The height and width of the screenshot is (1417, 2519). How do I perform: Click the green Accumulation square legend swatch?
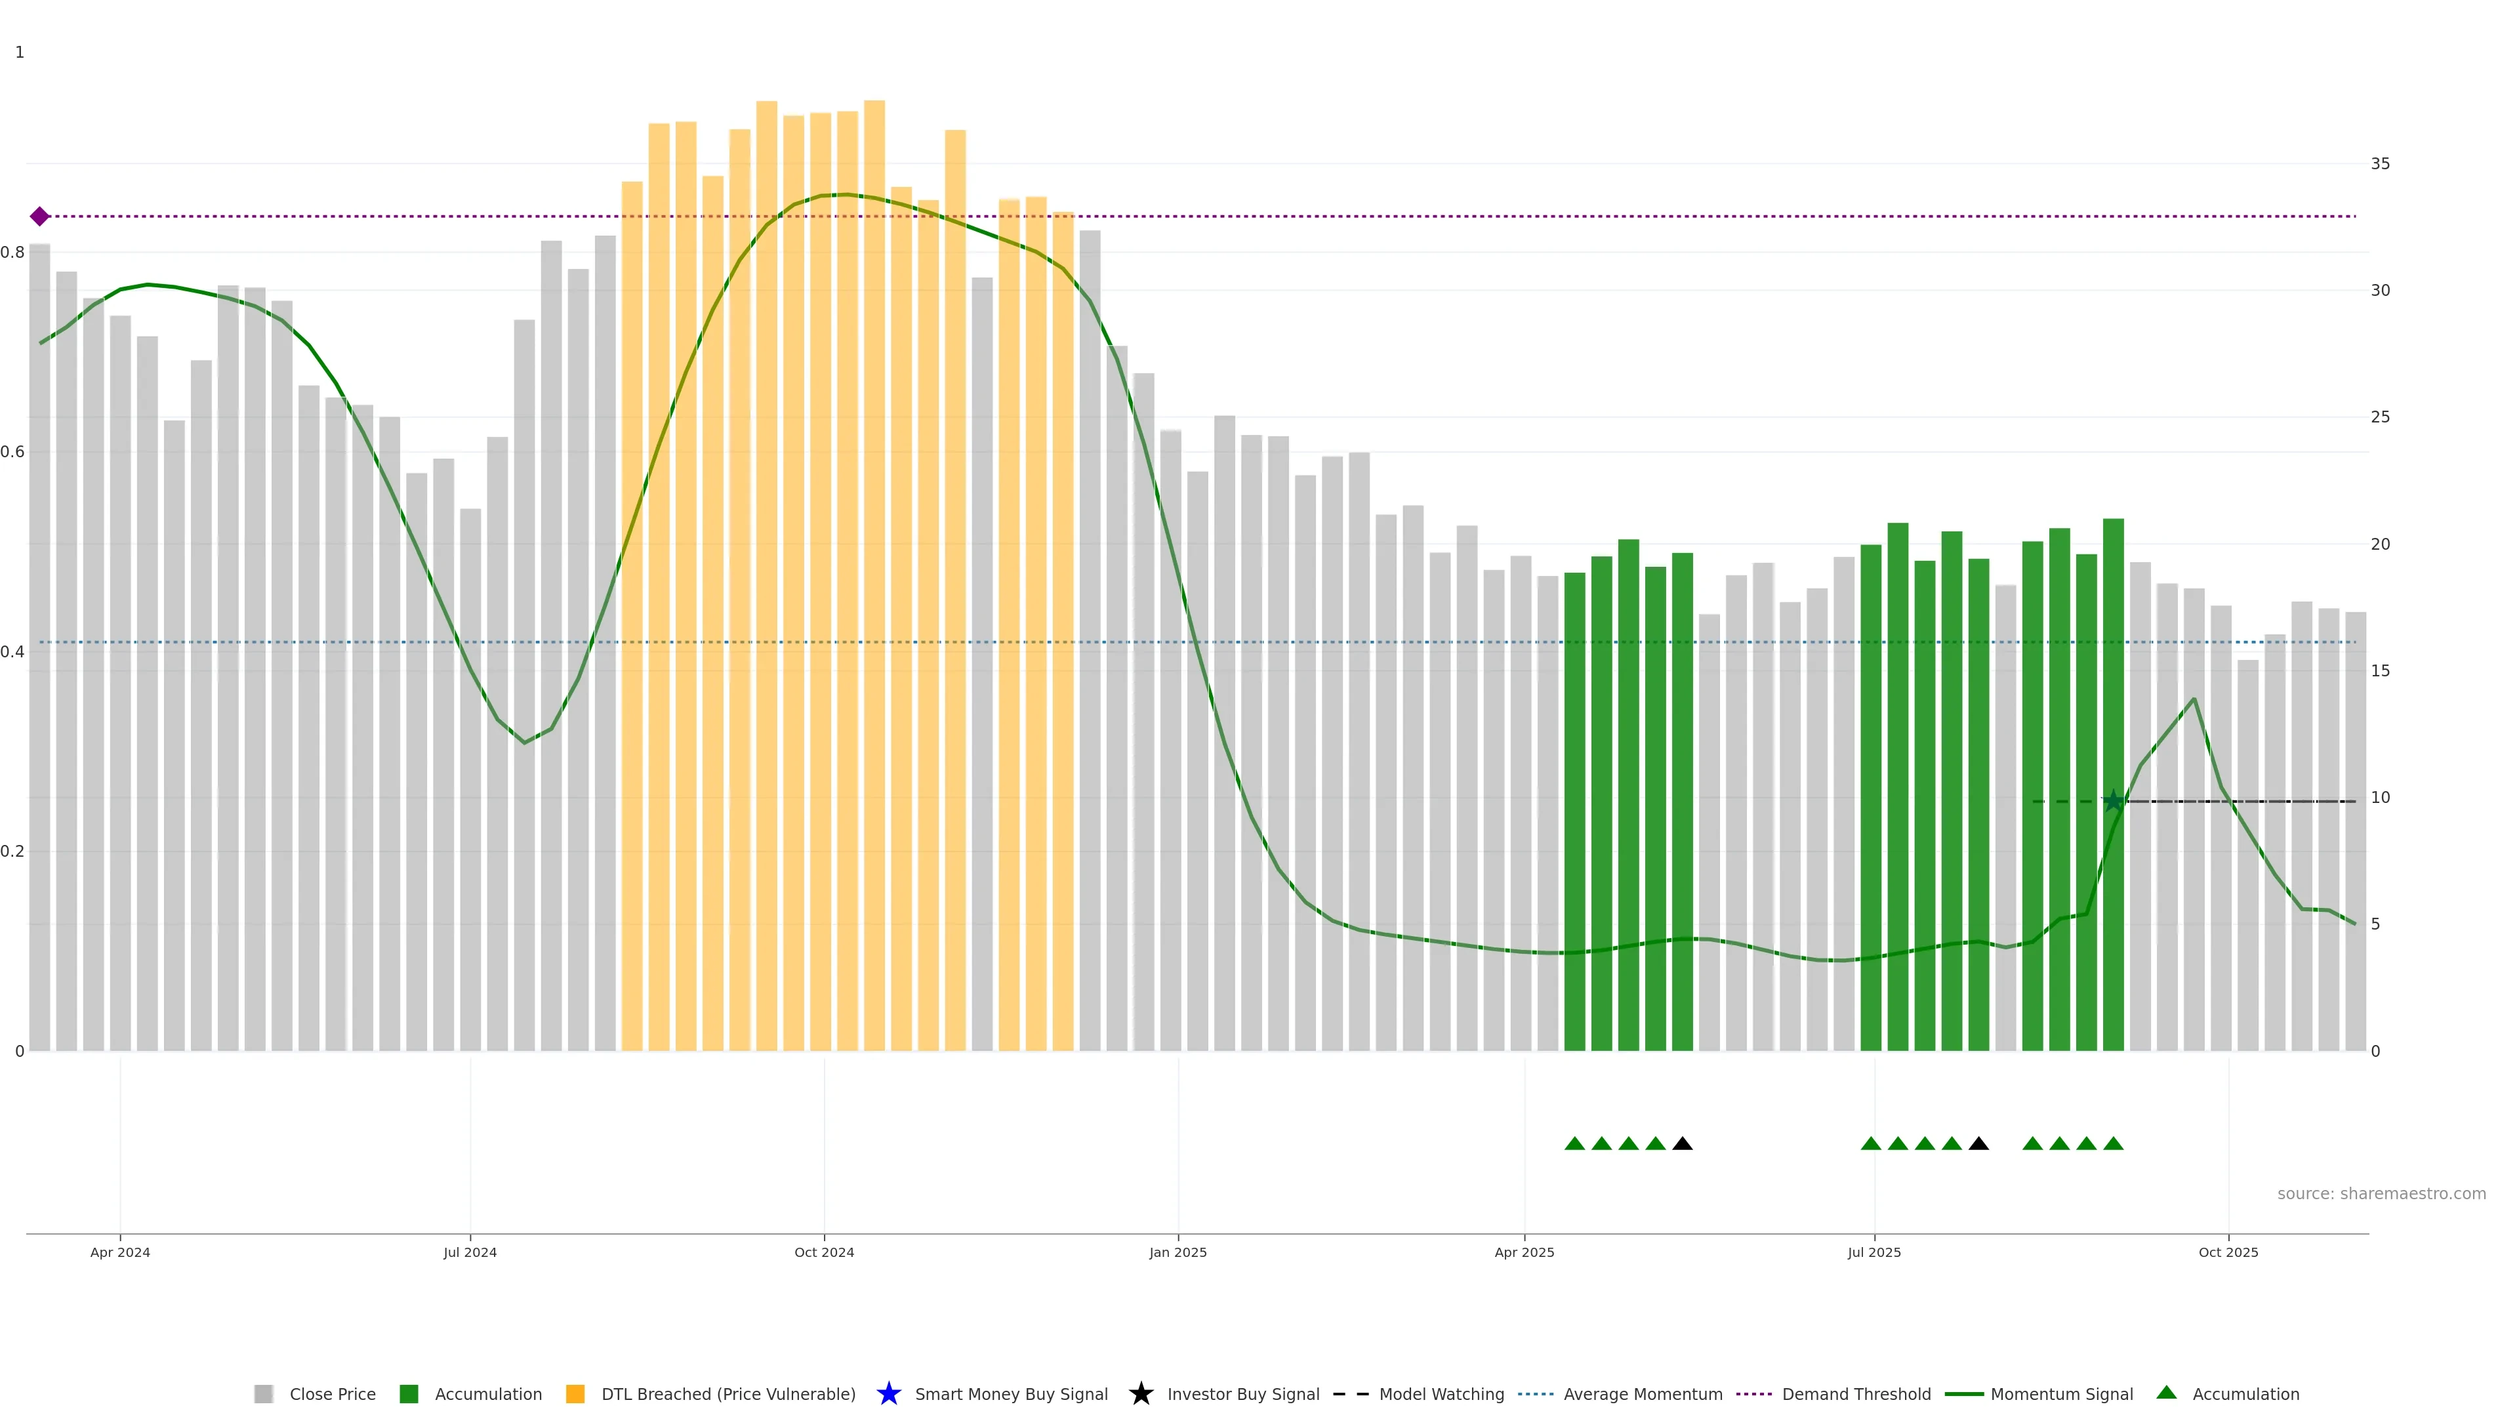[409, 1393]
